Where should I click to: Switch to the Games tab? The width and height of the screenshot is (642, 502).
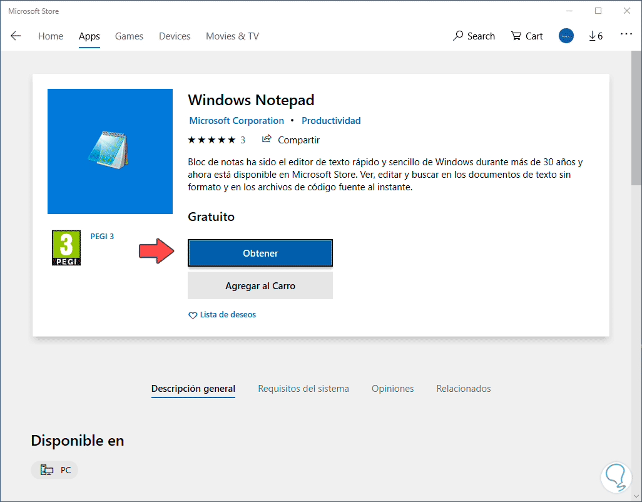coord(129,36)
